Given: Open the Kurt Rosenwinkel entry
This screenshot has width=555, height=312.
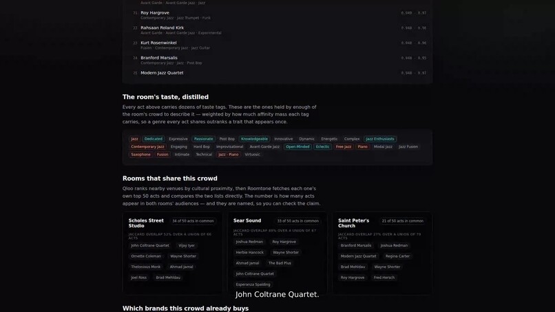Looking at the screenshot, I should point(277,45).
